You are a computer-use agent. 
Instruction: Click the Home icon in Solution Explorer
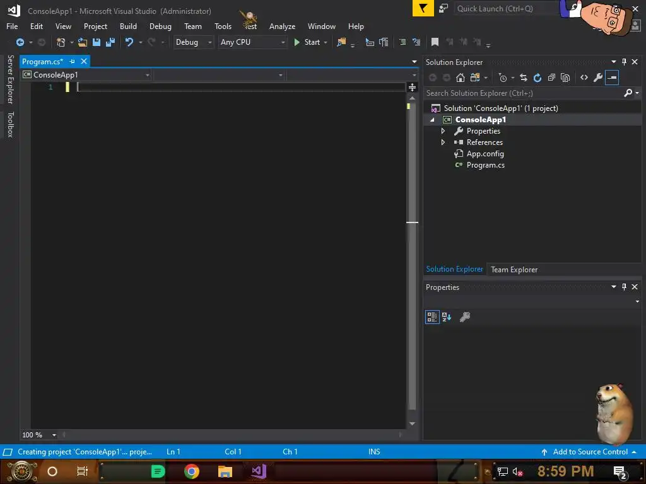tap(460, 78)
